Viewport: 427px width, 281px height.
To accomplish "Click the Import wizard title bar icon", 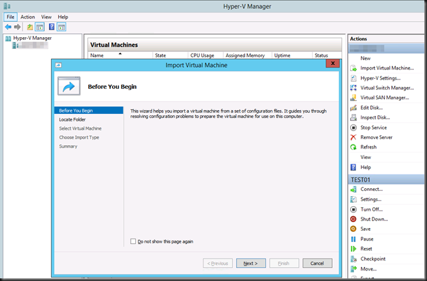I will coord(58,65).
